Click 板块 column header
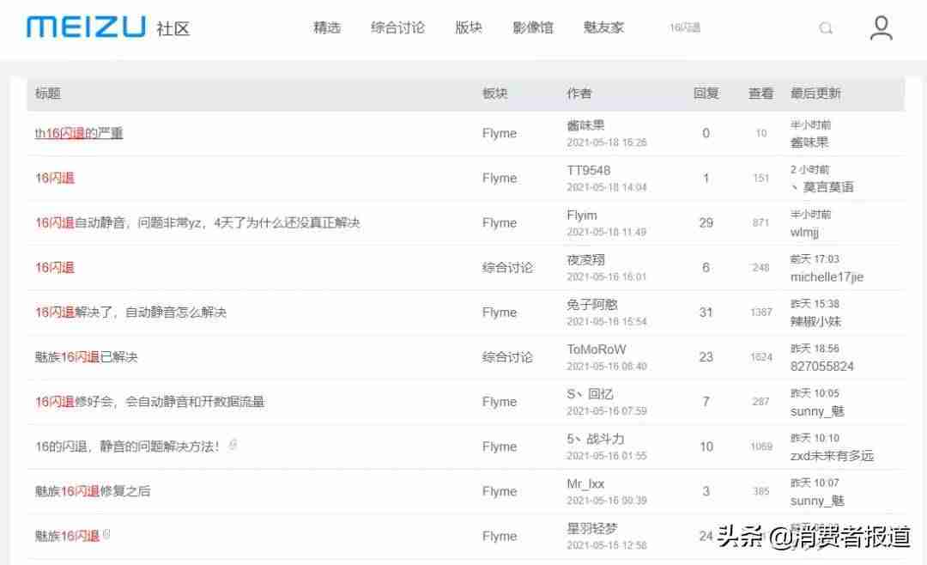The height and width of the screenshot is (565, 927). pos(495,94)
